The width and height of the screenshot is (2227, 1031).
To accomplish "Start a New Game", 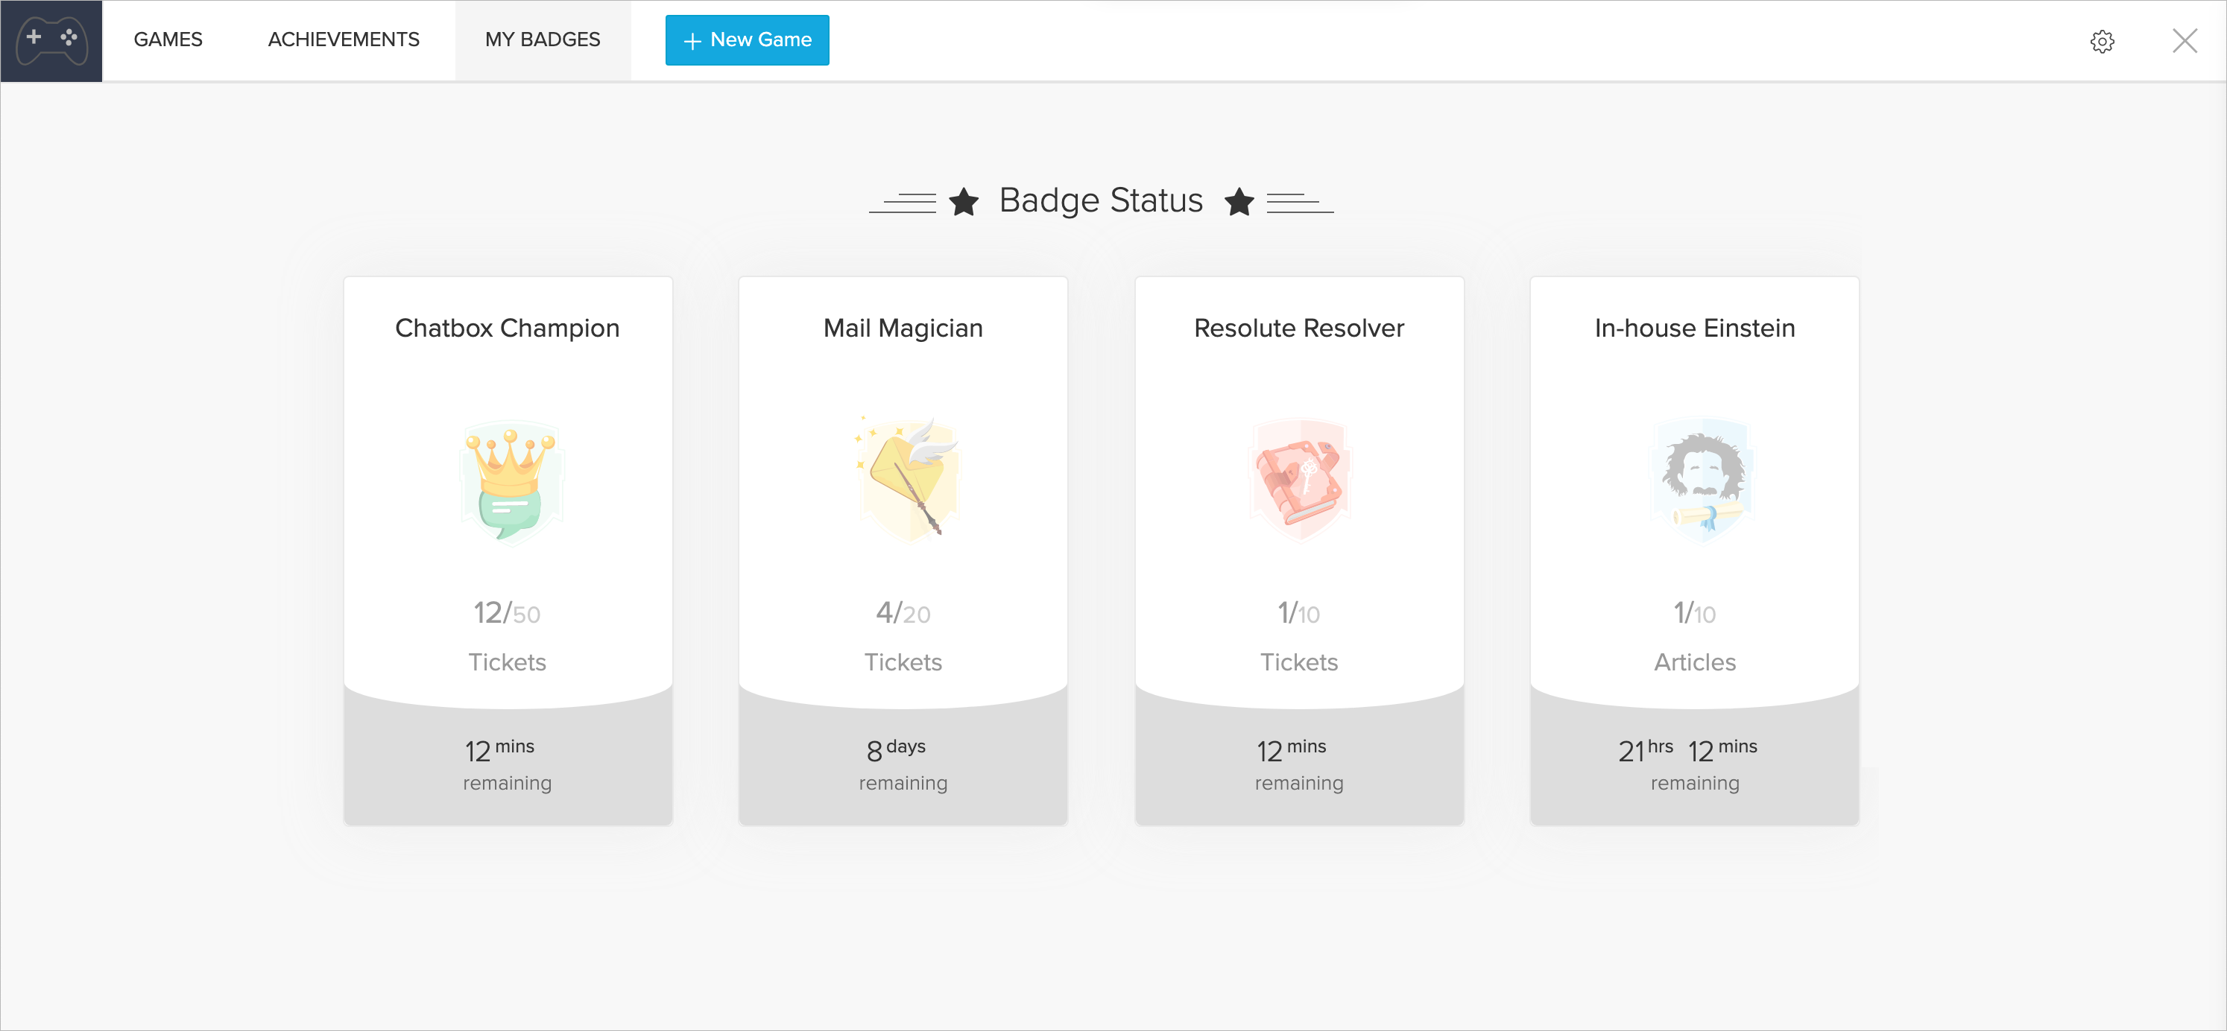I will click(x=747, y=39).
